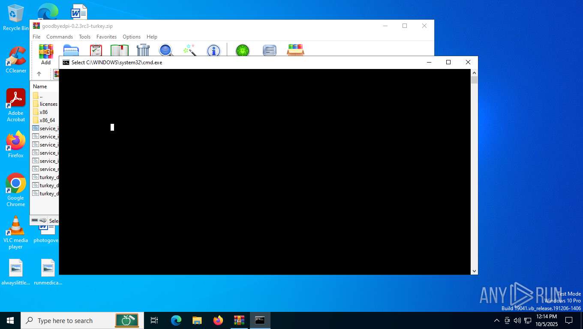Click the Comment icon in WinRAR toolbar
583x329 pixels.
pos(269,51)
